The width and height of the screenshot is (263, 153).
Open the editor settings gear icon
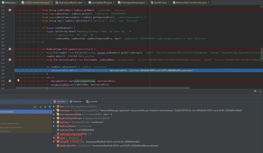tap(255, 91)
